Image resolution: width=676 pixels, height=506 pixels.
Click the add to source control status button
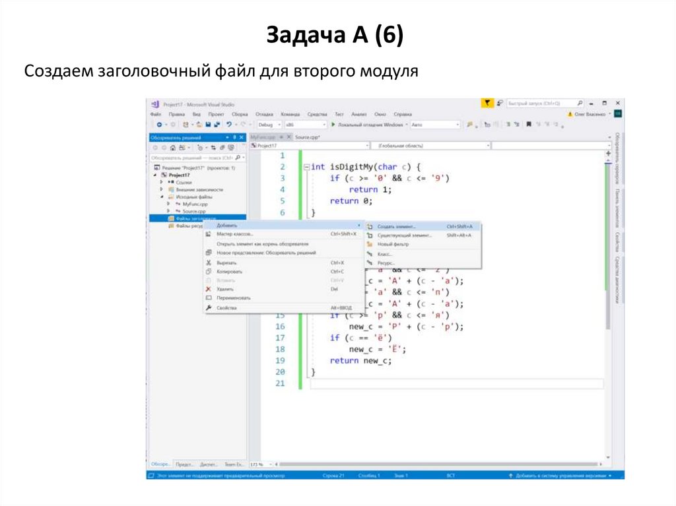tap(560, 476)
